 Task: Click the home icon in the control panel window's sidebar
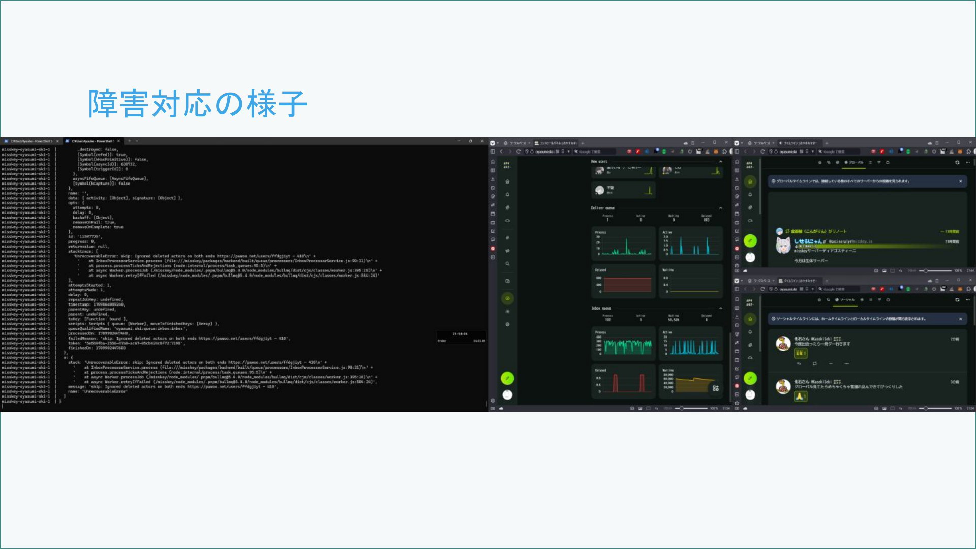507,181
